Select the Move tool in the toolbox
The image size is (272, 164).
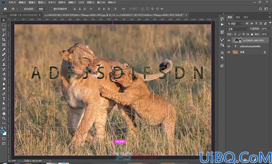click(x=4, y=20)
